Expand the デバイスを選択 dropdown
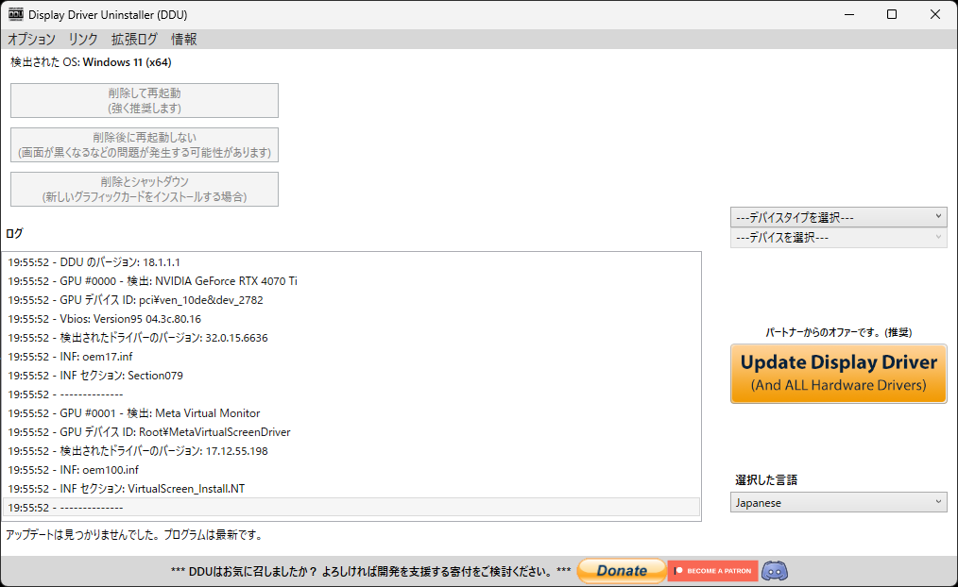The height and width of the screenshot is (587, 958). click(x=838, y=238)
